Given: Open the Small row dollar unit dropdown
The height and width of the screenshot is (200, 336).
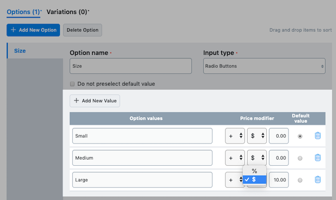Looking at the screenshot, I should [257, 136].
